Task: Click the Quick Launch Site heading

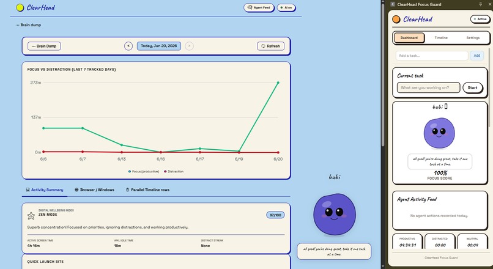Action: tap(45, 262)
